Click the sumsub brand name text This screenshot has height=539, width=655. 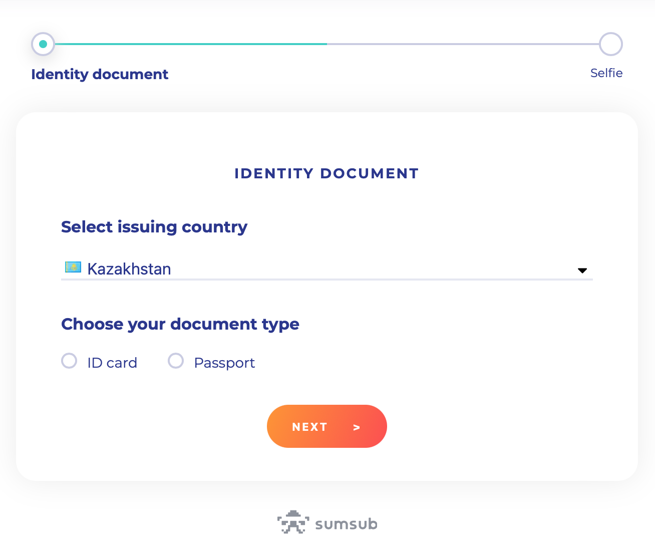pyautogui.click(x=346, y=524)
